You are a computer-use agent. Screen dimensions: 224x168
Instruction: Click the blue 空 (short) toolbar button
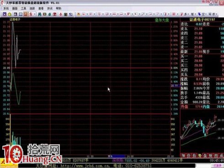202,14
